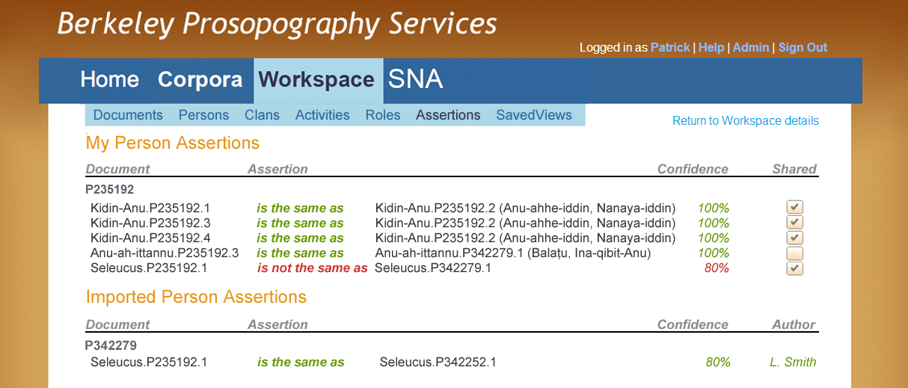Go to the Documents sub-tab

point(128,115)
